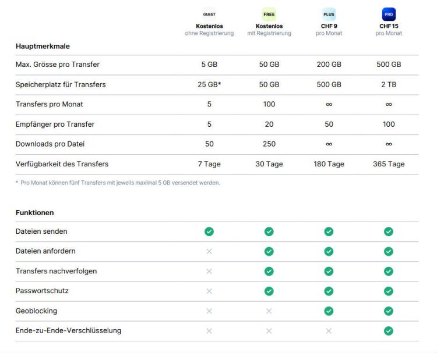Click FREE cross in Geoblocking row
Screen dimensions: 437x353
[269, 311]
